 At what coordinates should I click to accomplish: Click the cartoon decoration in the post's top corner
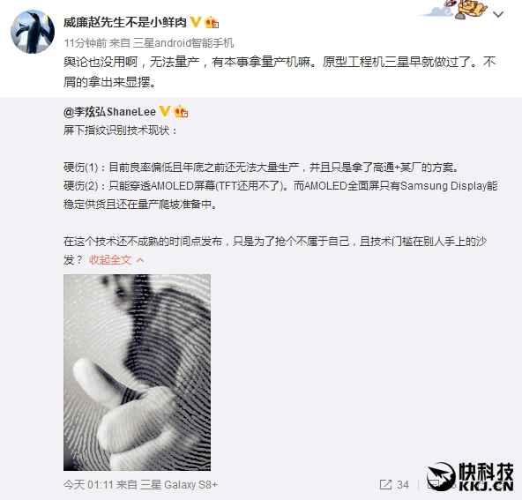pyautogui.click(x=455, y=10)
